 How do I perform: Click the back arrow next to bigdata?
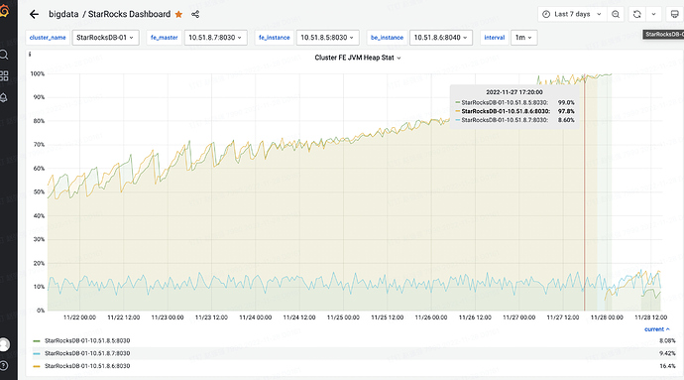pos(34,15)
